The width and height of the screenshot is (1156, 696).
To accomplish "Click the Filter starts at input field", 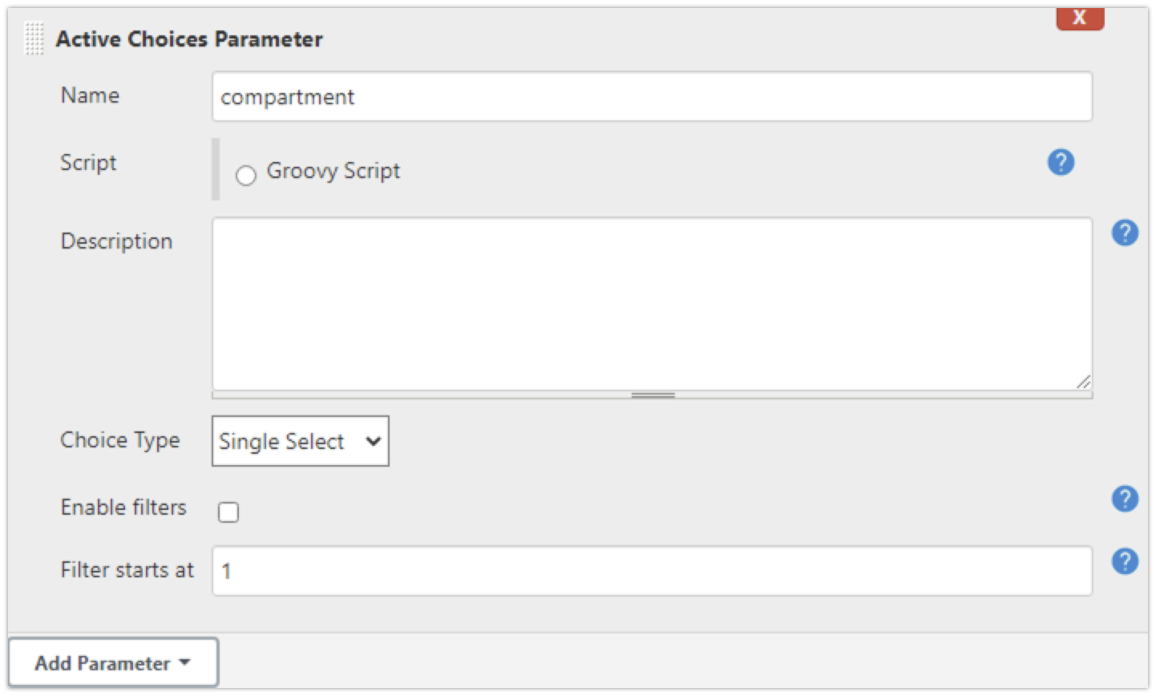I will pyautogui.click(x=652, y=571).
